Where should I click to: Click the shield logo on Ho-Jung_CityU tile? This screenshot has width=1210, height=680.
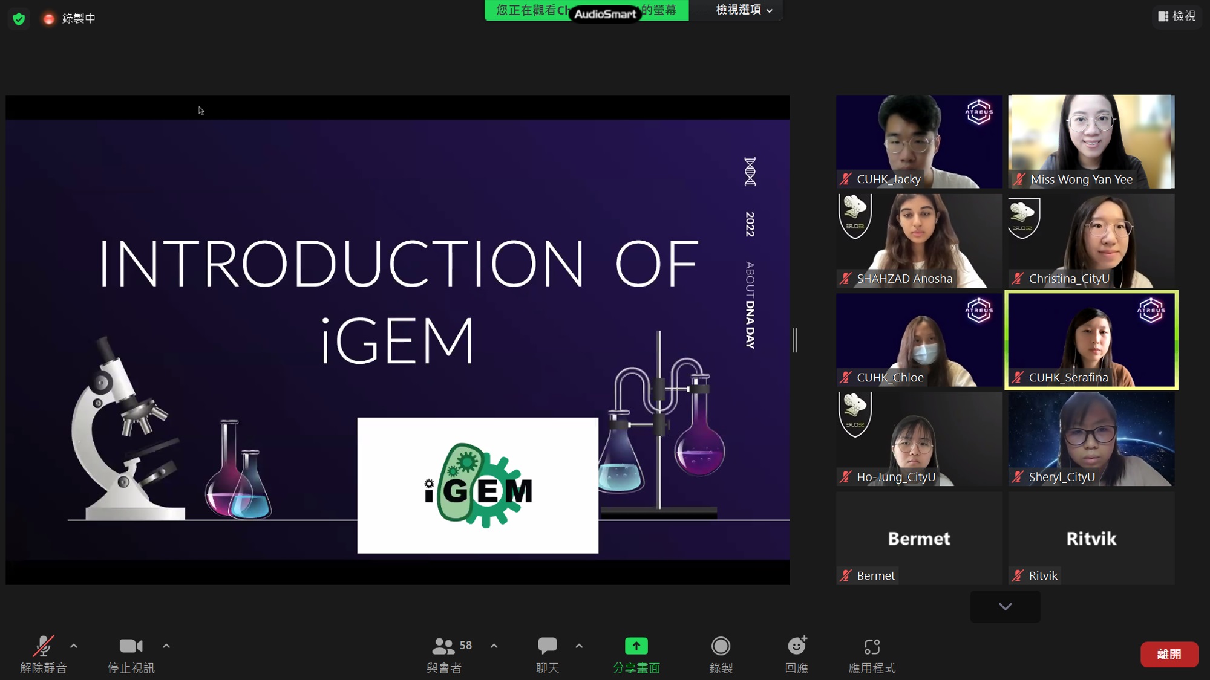(855, 415)
